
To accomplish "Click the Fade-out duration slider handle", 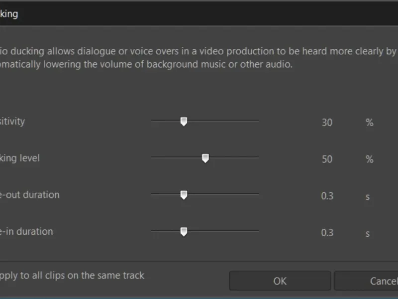I will point(184,195).
